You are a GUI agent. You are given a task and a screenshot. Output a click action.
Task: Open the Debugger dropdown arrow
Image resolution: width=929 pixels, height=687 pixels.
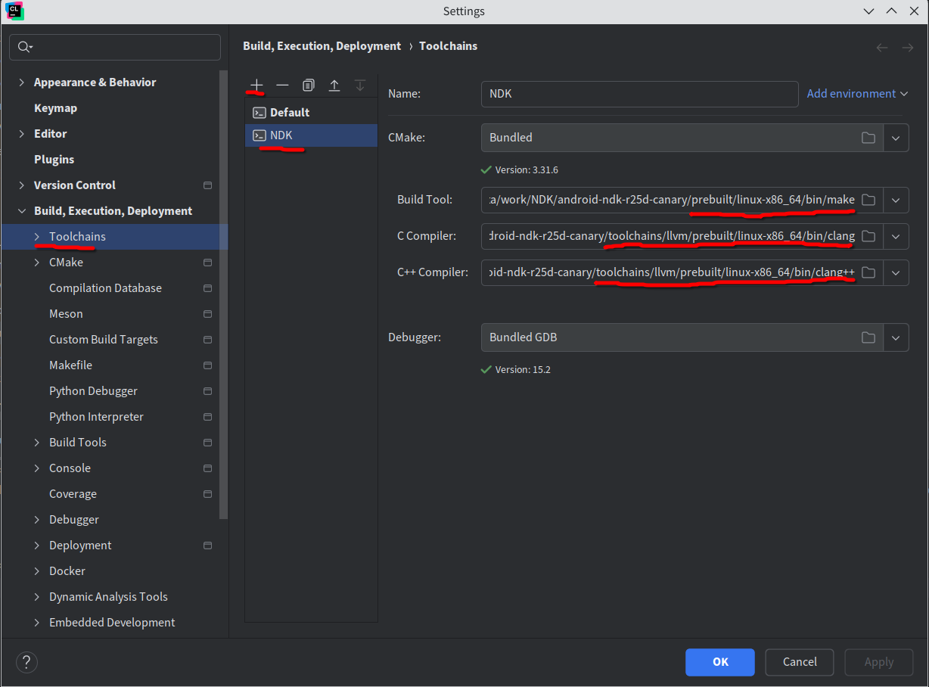pos(896,337)
